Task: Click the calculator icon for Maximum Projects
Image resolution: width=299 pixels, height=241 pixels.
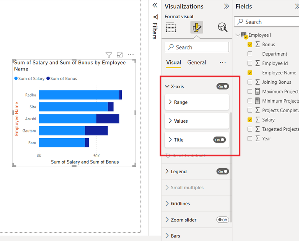Action: (257, 91)
